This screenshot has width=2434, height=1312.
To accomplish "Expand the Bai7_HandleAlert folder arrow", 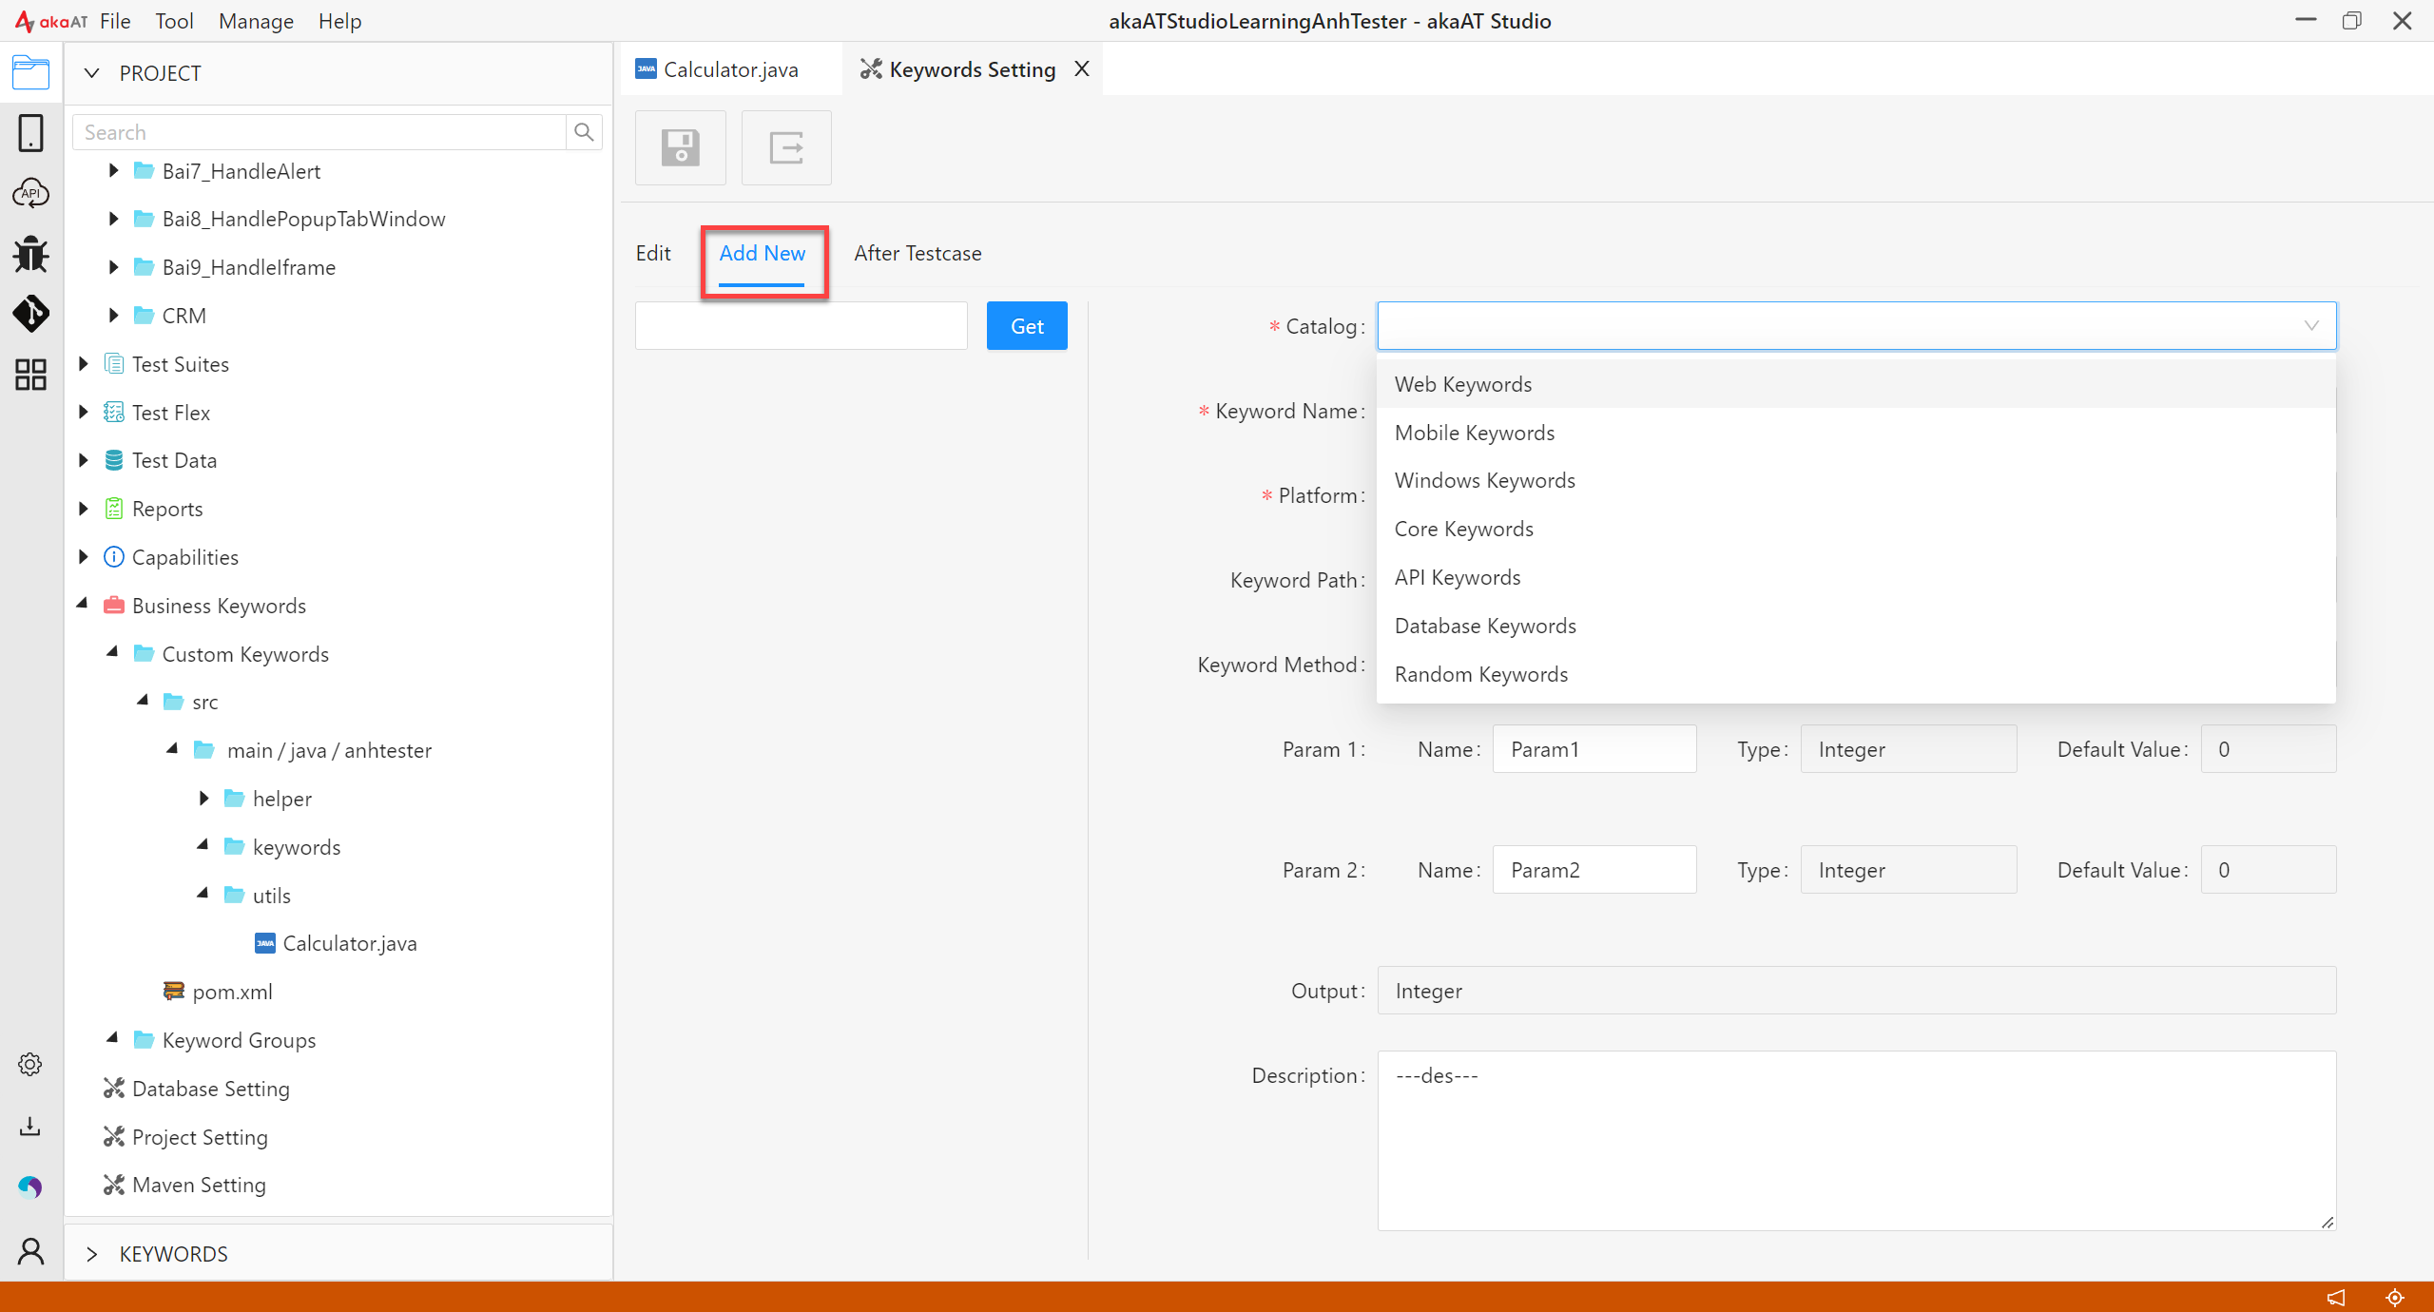I will coord(113,170).
